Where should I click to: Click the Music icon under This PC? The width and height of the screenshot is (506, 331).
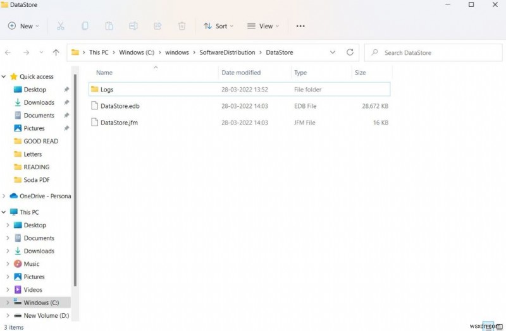tap(18, 264)
